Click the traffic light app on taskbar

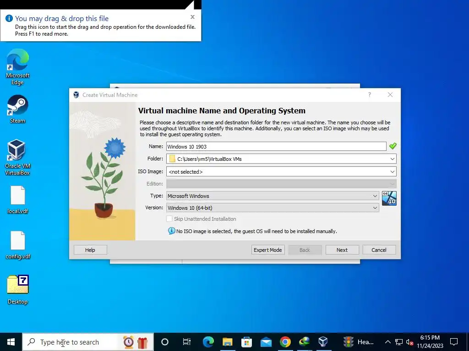[358, 342]
